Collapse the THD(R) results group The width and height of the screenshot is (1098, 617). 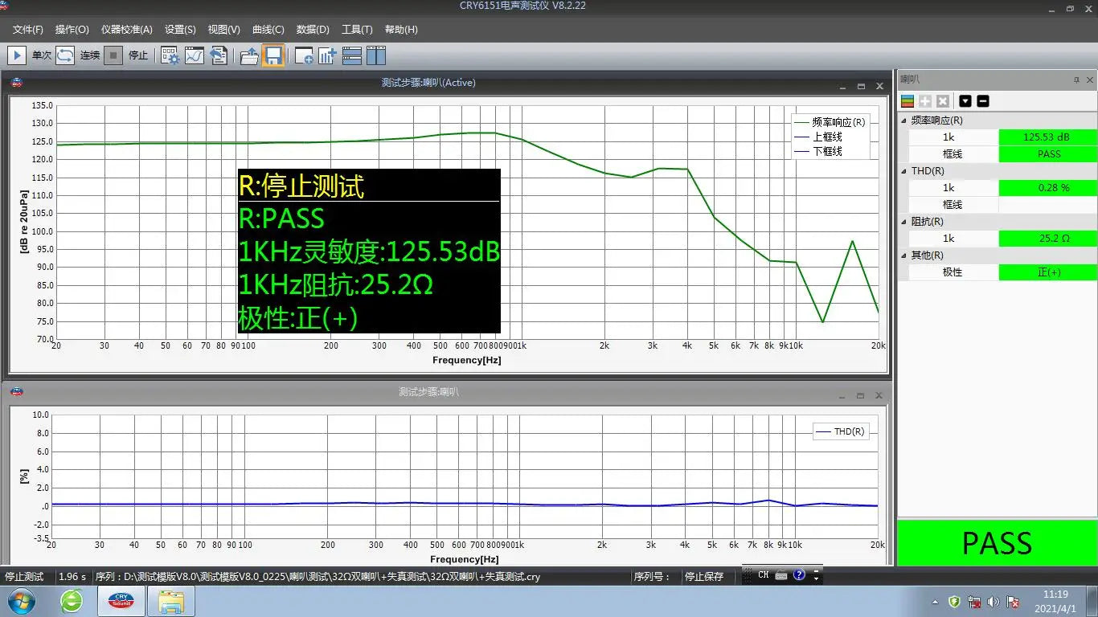coord(904,171)
